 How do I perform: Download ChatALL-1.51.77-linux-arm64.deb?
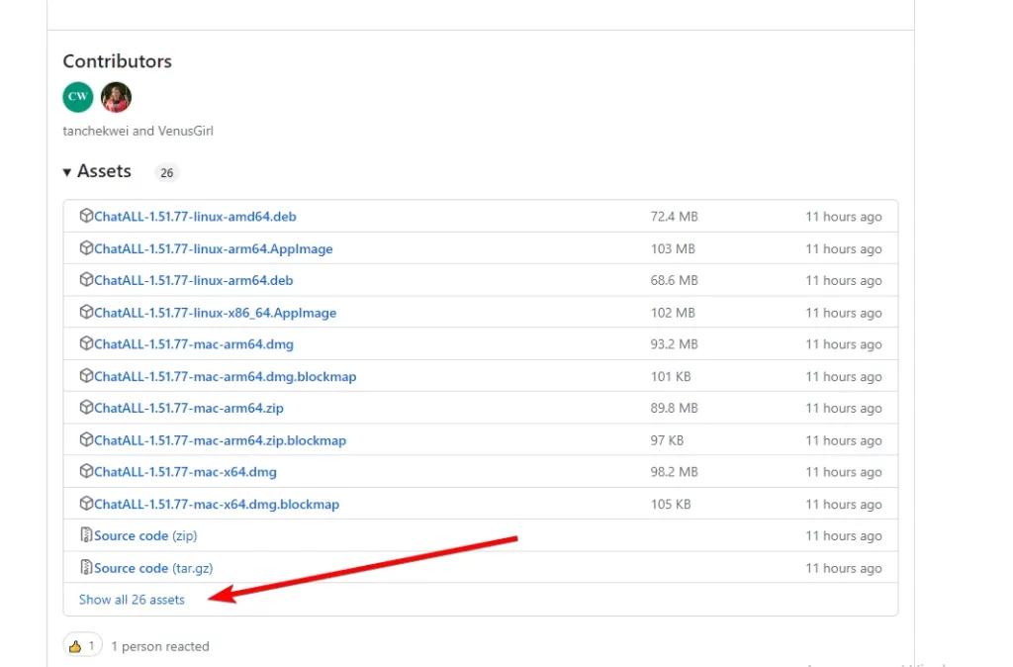click(194, 280)
